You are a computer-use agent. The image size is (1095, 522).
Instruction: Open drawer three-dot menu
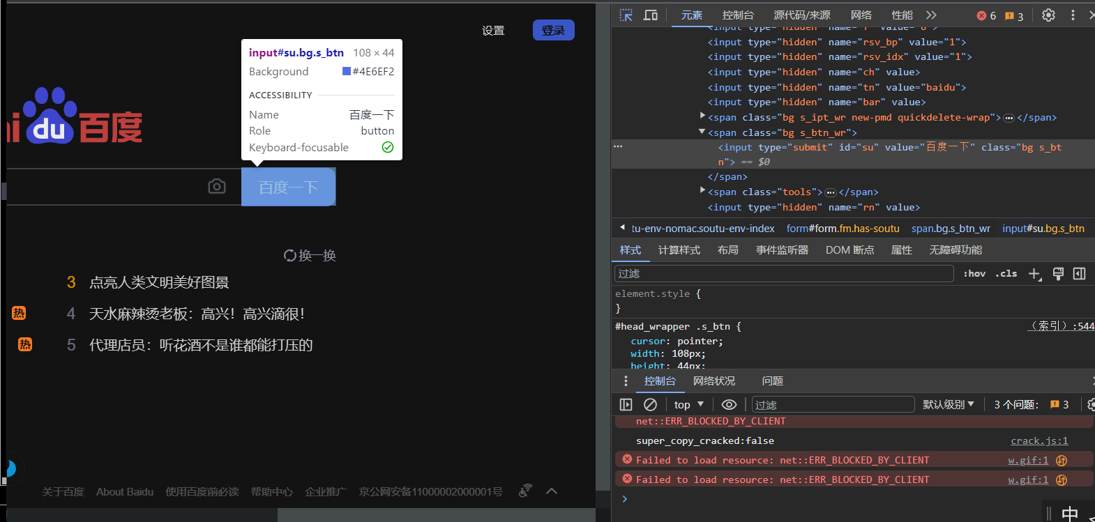click(626, 381)
